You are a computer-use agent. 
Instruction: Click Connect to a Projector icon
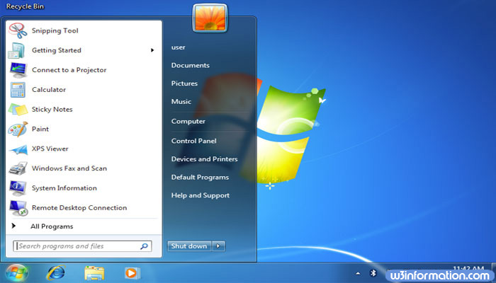point(18,70)
